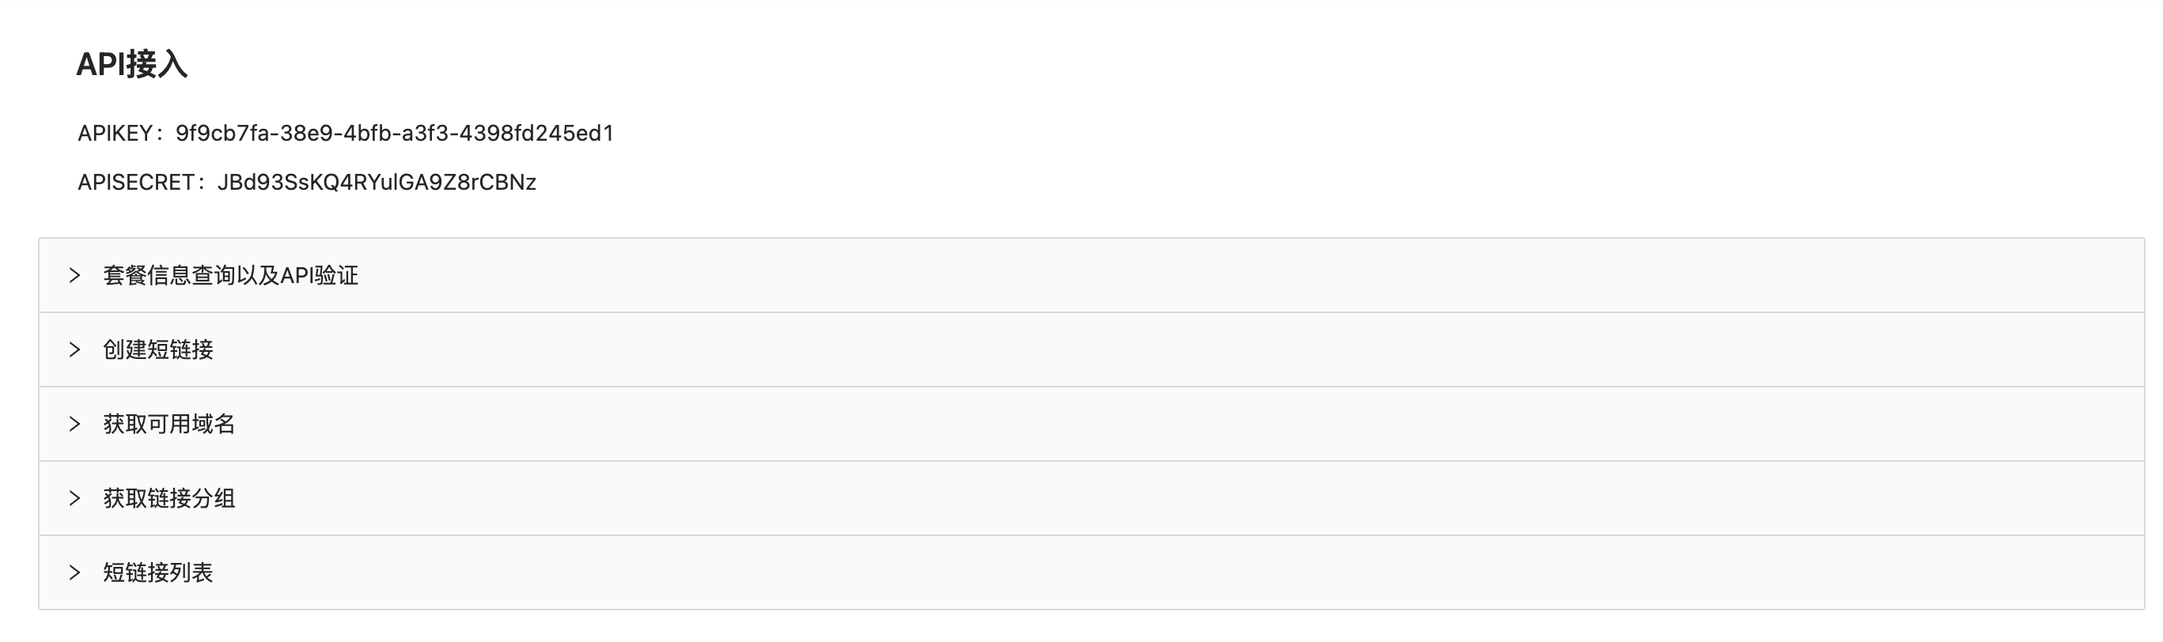Click the 短链接列表 heading text
This screenshot has height=642, width=2163.
click(158, 572)
